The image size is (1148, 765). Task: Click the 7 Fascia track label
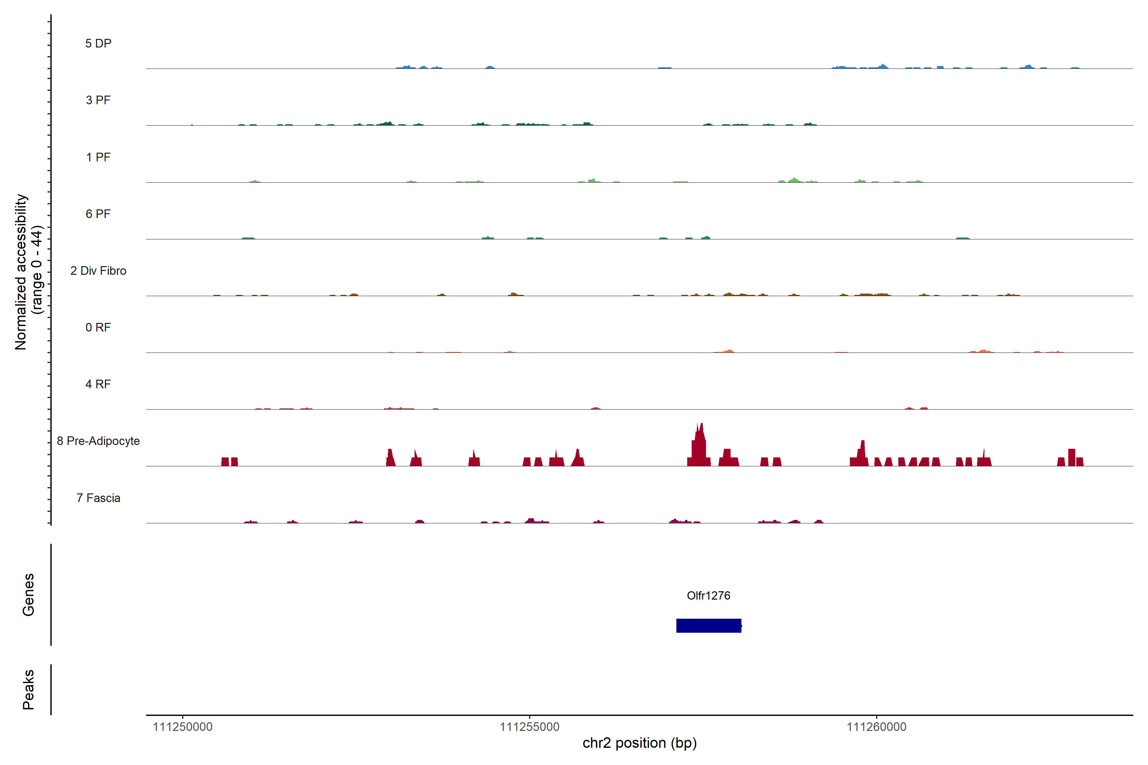click(x=98, y=498)
